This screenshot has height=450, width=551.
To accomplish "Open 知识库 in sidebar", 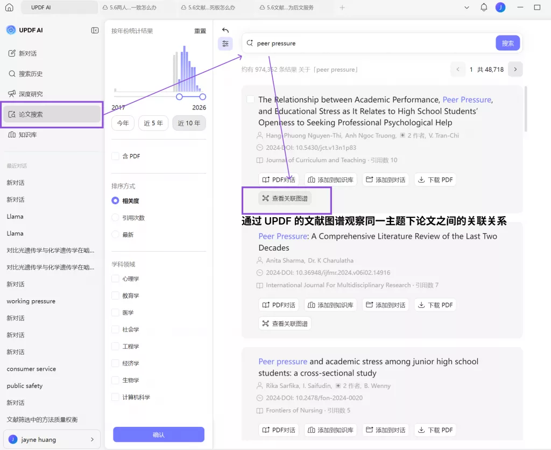I will (52, 135).
